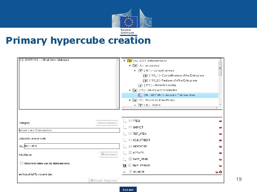Click red hand icon on BASE_YEAR row
Screen dimensions: 257x192
tap(221, 159)
